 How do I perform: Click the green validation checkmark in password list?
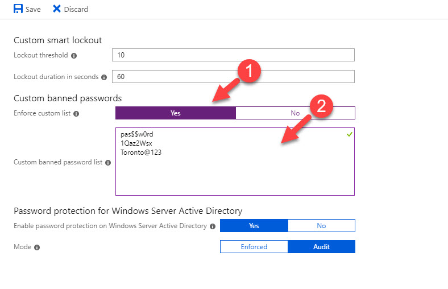[349, 134]
